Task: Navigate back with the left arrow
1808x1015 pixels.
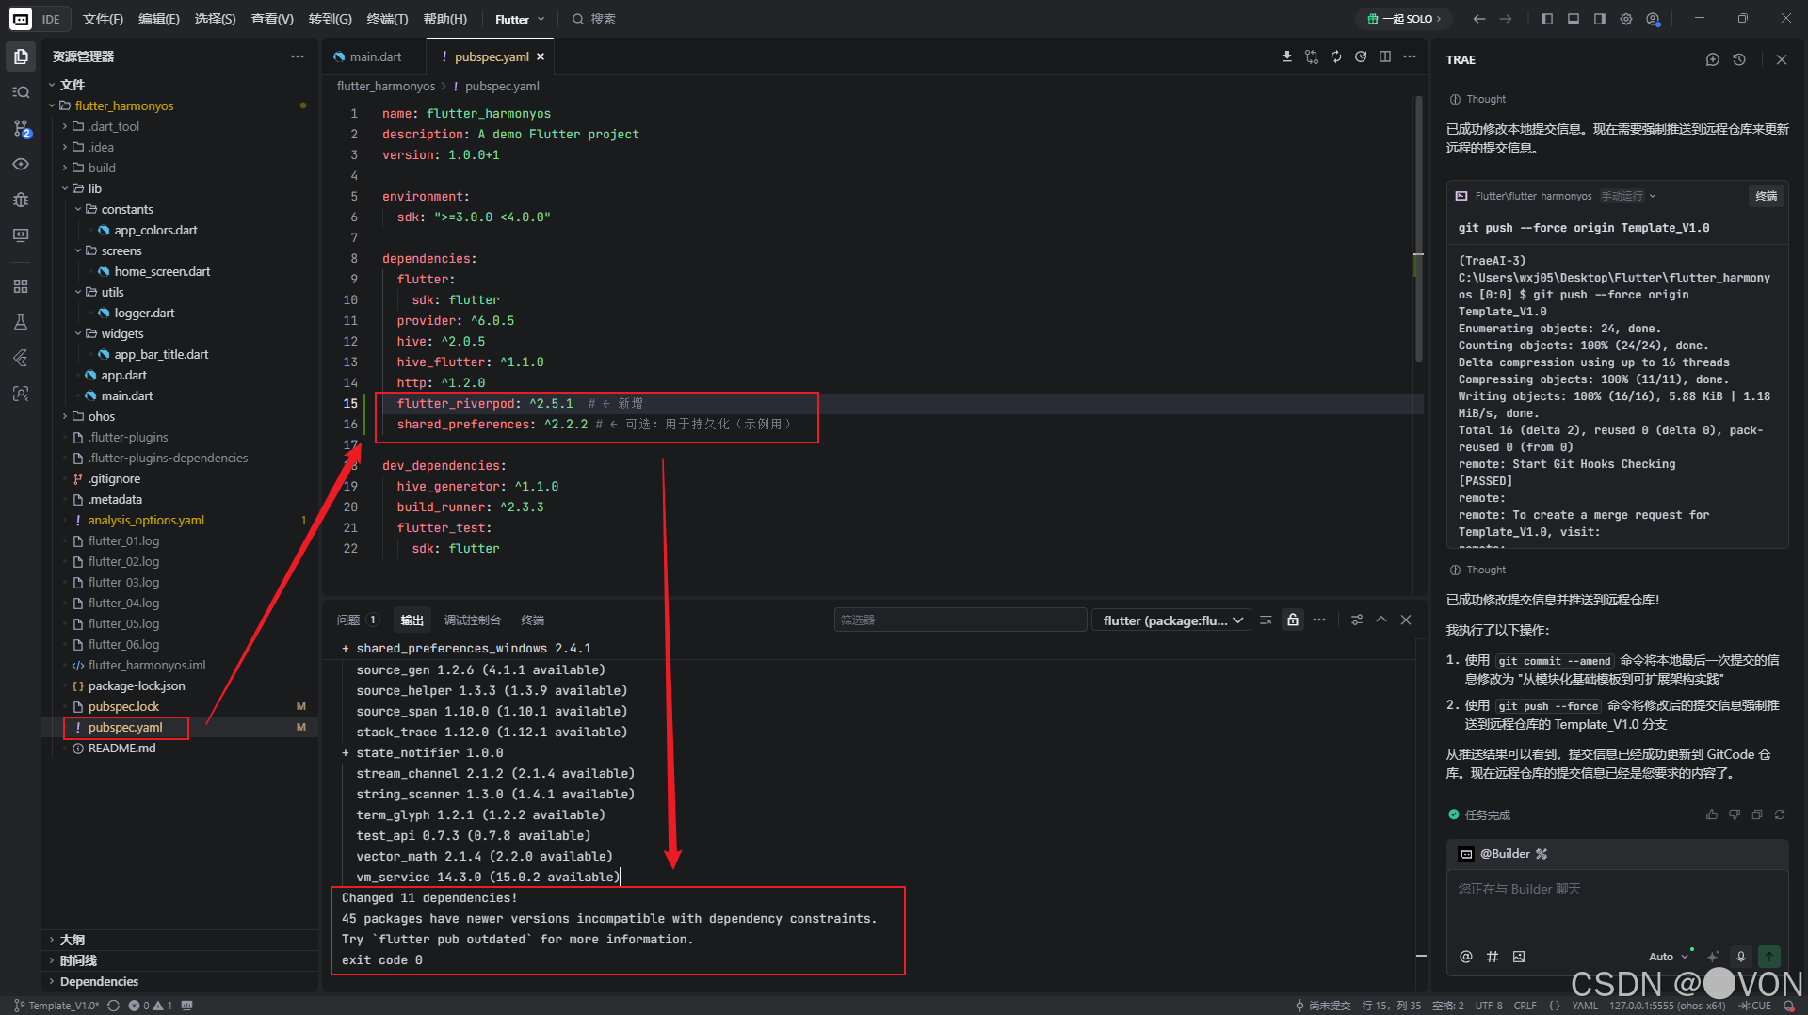Action: click(1479, 19)
